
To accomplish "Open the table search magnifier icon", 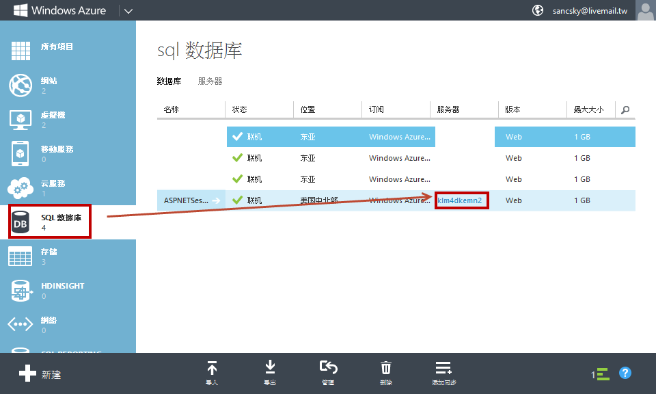I will coord(625,109).
